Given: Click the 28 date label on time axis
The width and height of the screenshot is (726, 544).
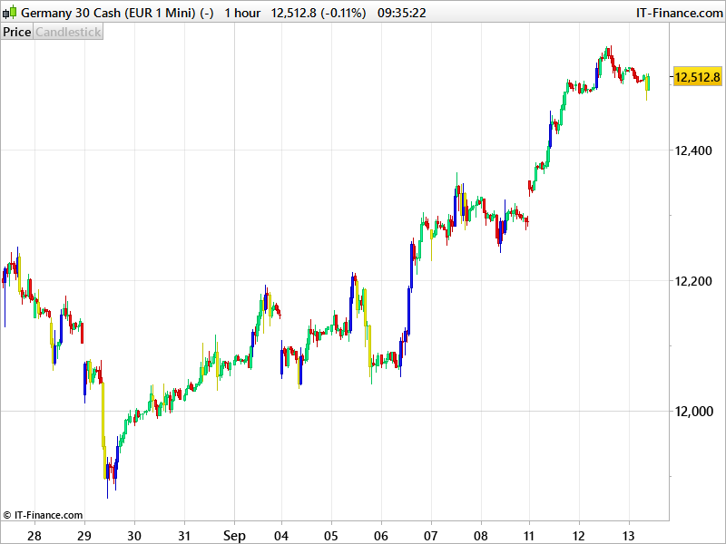Looking at the screenshot, I should 34,536.
